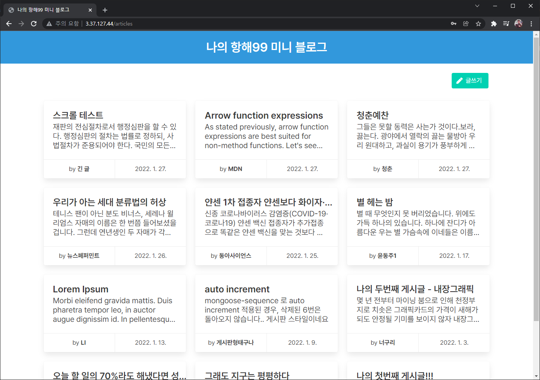Click the address bar URL 3.37.127.44/articles
The image size is (540, 380).
coord(109,24)
